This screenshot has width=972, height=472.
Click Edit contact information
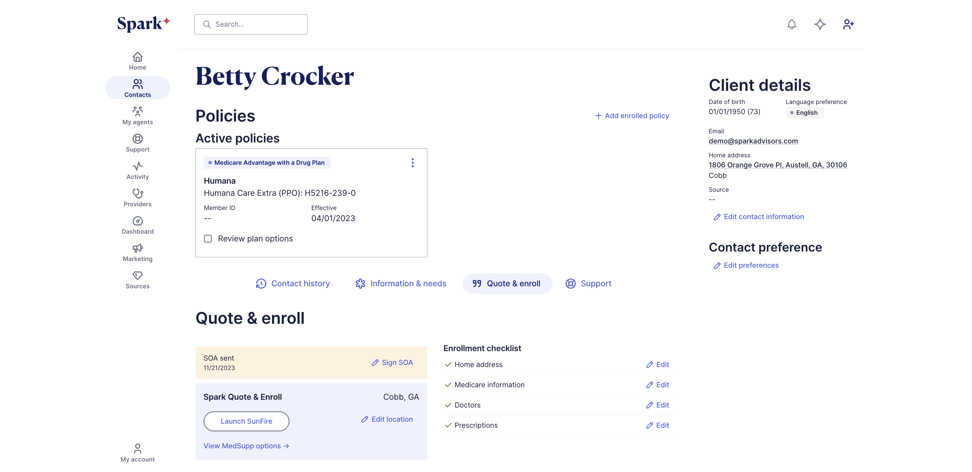pyautogui.click(x=759, y=217)
